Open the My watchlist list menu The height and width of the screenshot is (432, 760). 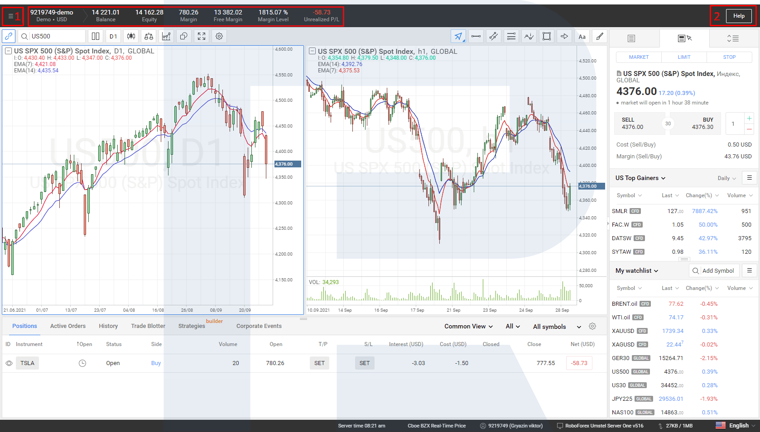(750, 271)
